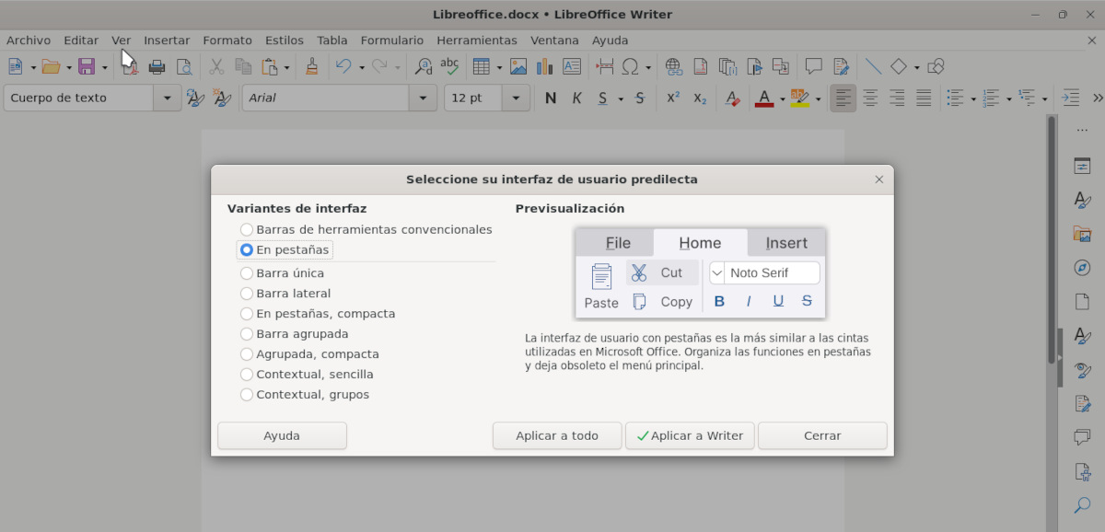Clear direct formatting icon

tap(732, 98)
